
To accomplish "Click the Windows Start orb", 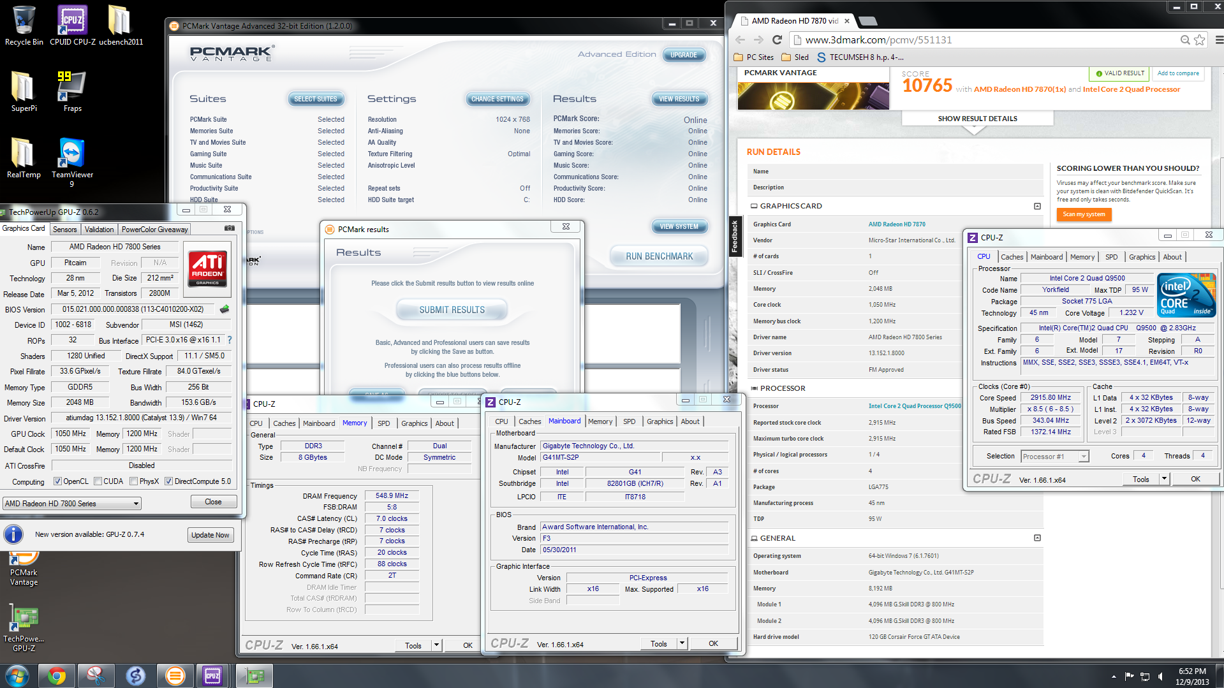I will point(17,675).
